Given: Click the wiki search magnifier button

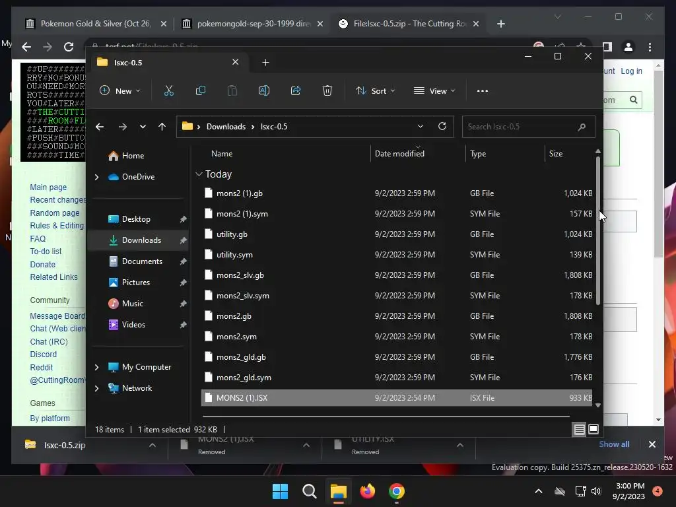Looking at the screenshot, I should point(633,100).
